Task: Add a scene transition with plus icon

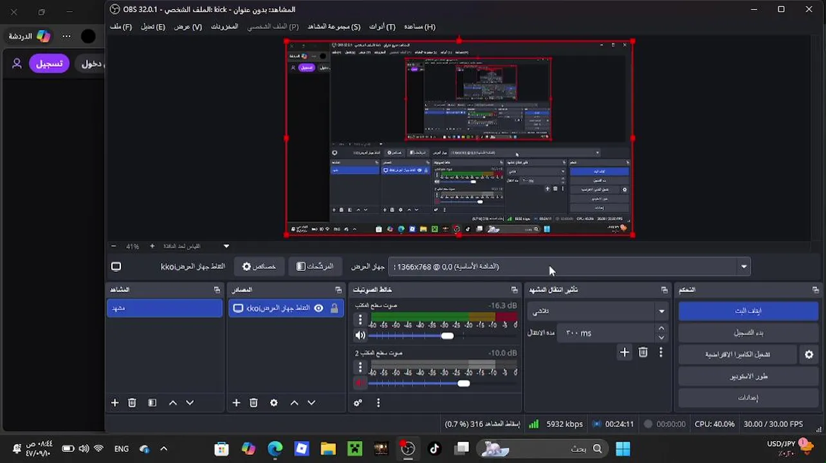Action: tap(624, 352)
